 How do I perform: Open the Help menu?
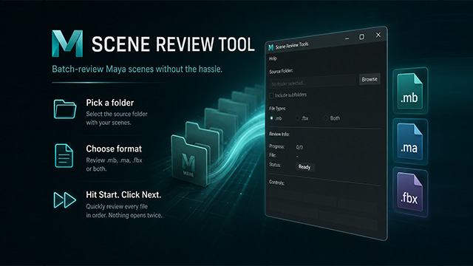click(273, 58)
